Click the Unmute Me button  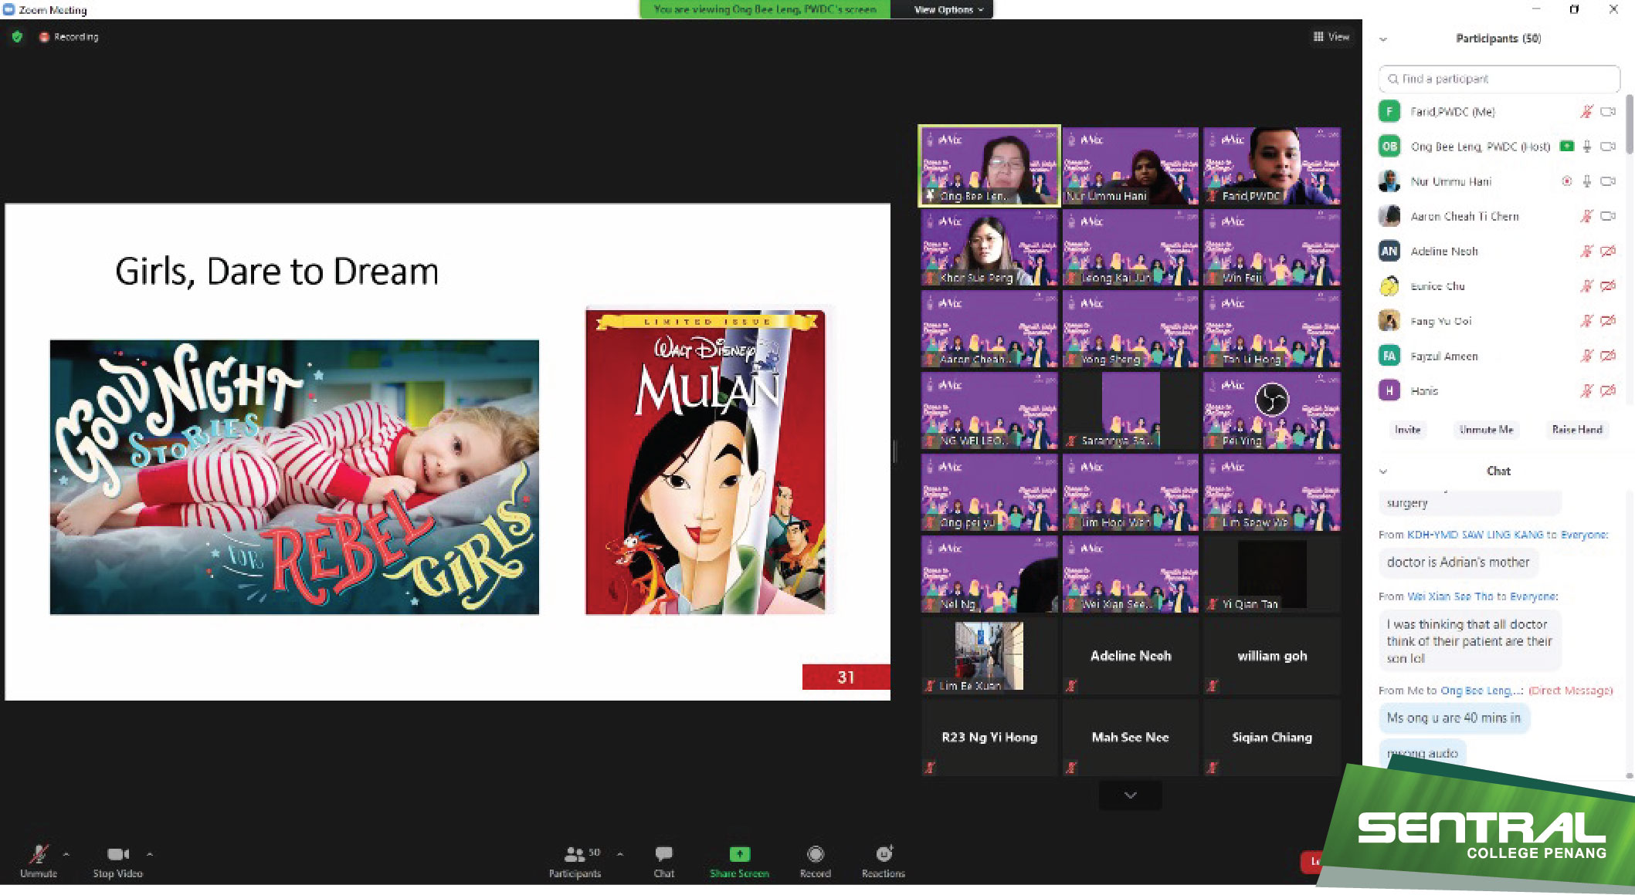1486,430
